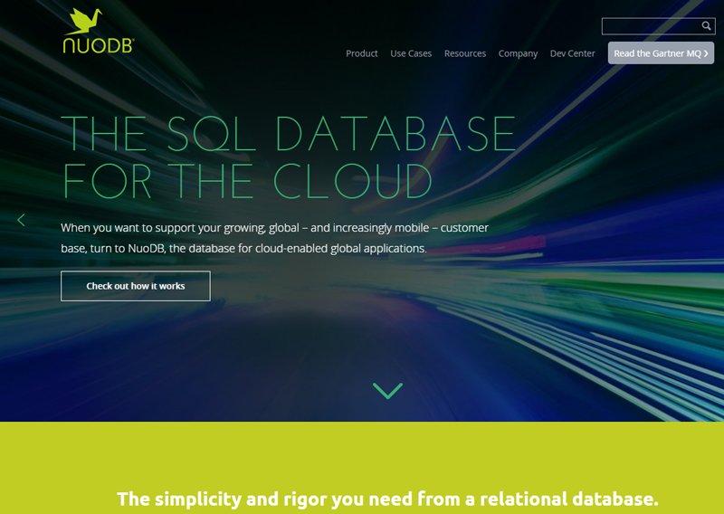Open the Company menu

point(518,54)
